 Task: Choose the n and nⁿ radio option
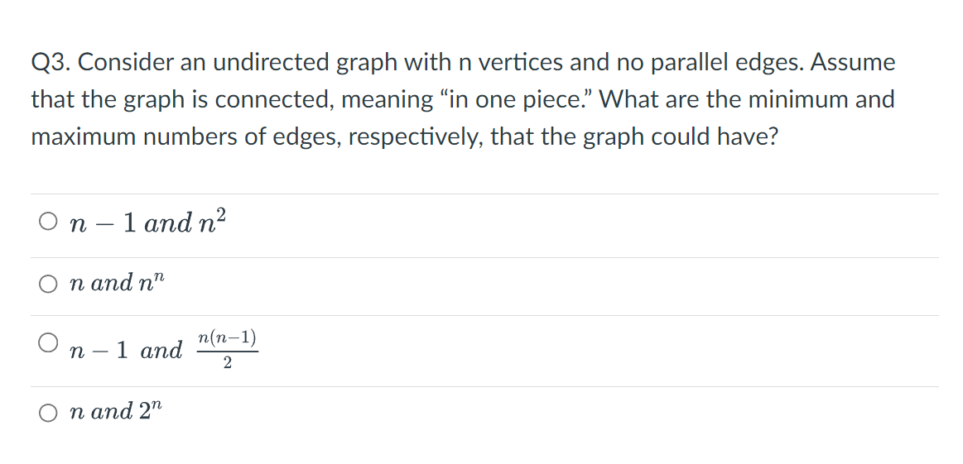(48, 284)
